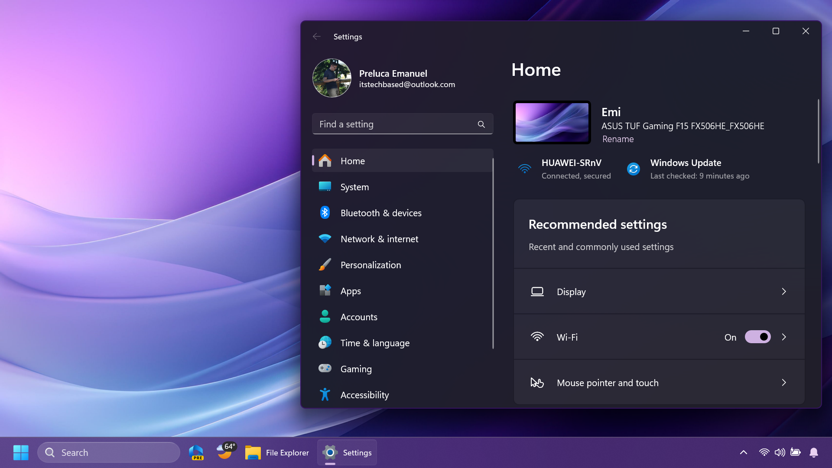The image size is (832, 468).
Task: Click the desktop wallpaper thumbnail preview
Action: (x=552, y=122)
